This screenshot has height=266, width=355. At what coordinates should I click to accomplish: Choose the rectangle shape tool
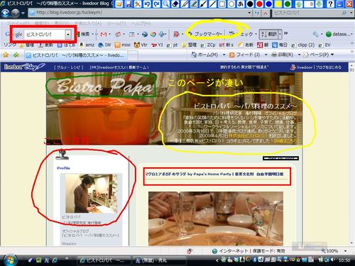(222, 4)
